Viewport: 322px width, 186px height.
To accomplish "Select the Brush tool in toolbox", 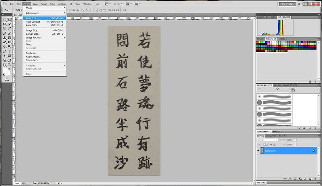I will [9, 33].
